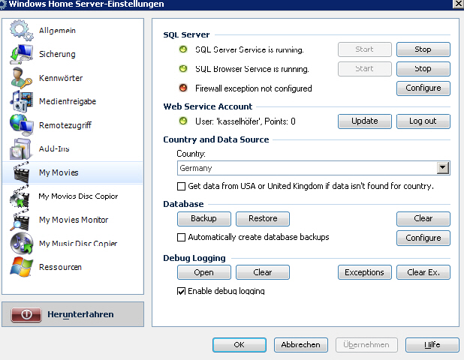Click the 'Firewall exception not configured' text

(254, 88)
